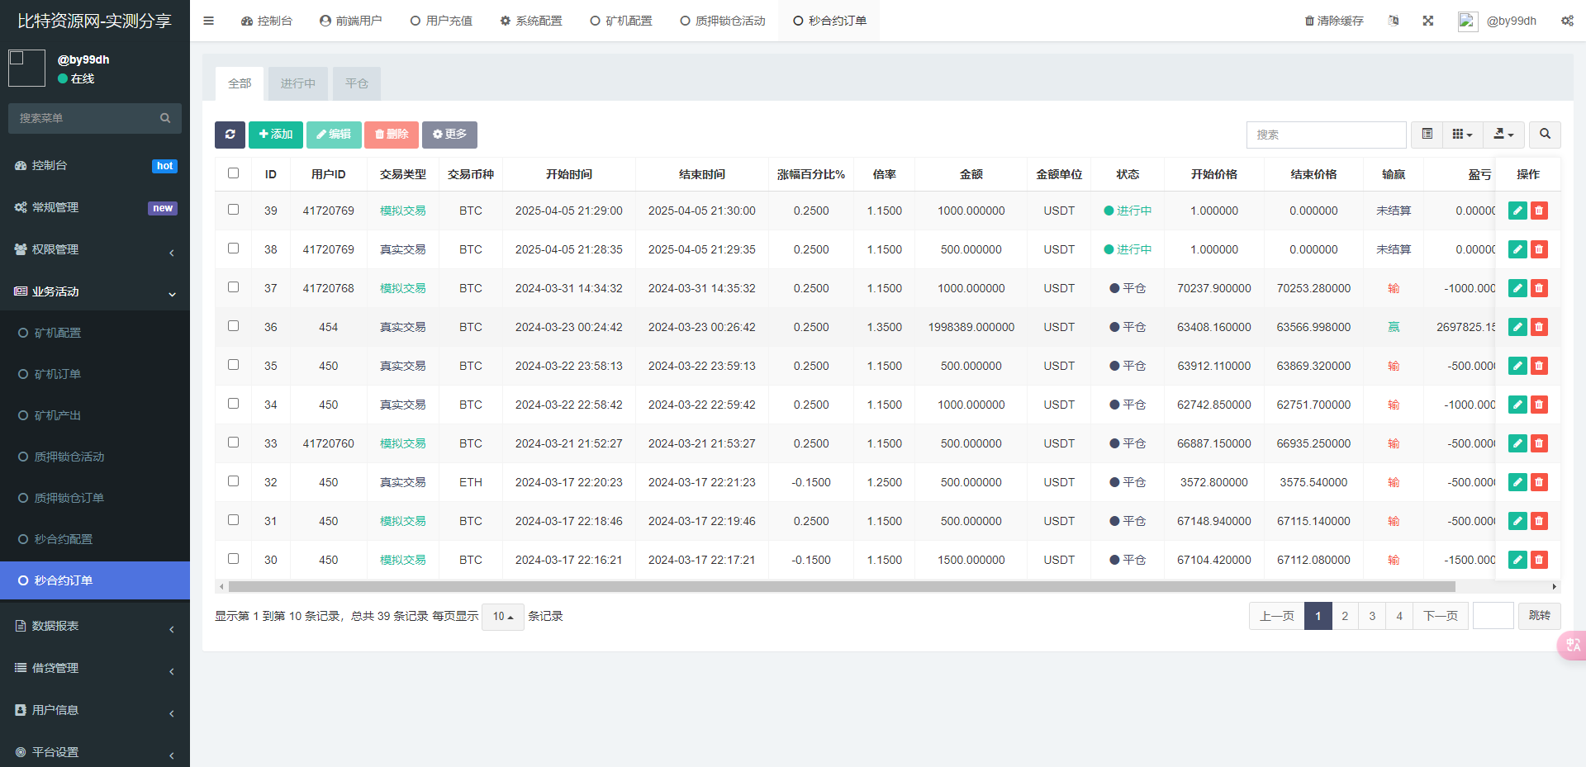Expand the 权限管理 sidebar menu

click(95, 249)
